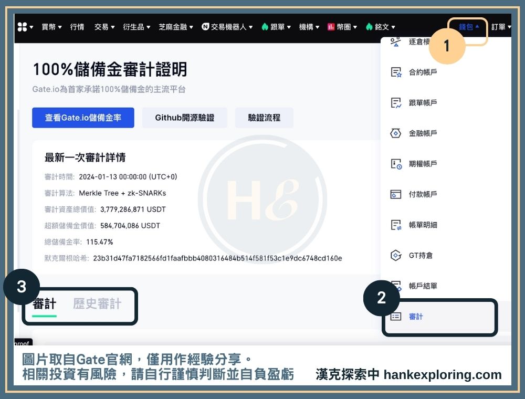Screen dimensions: 525x399
Task: Click 查看Gate.io儲備金率 button
Action: point(83,118)
